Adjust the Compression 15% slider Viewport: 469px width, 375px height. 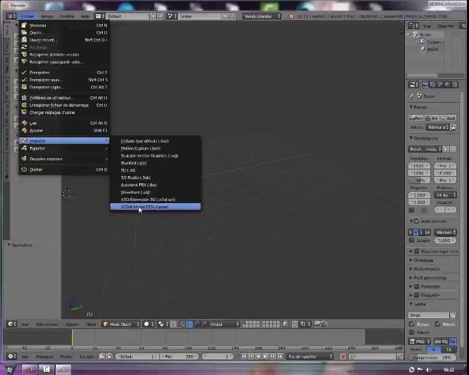(x=432, y=358)
